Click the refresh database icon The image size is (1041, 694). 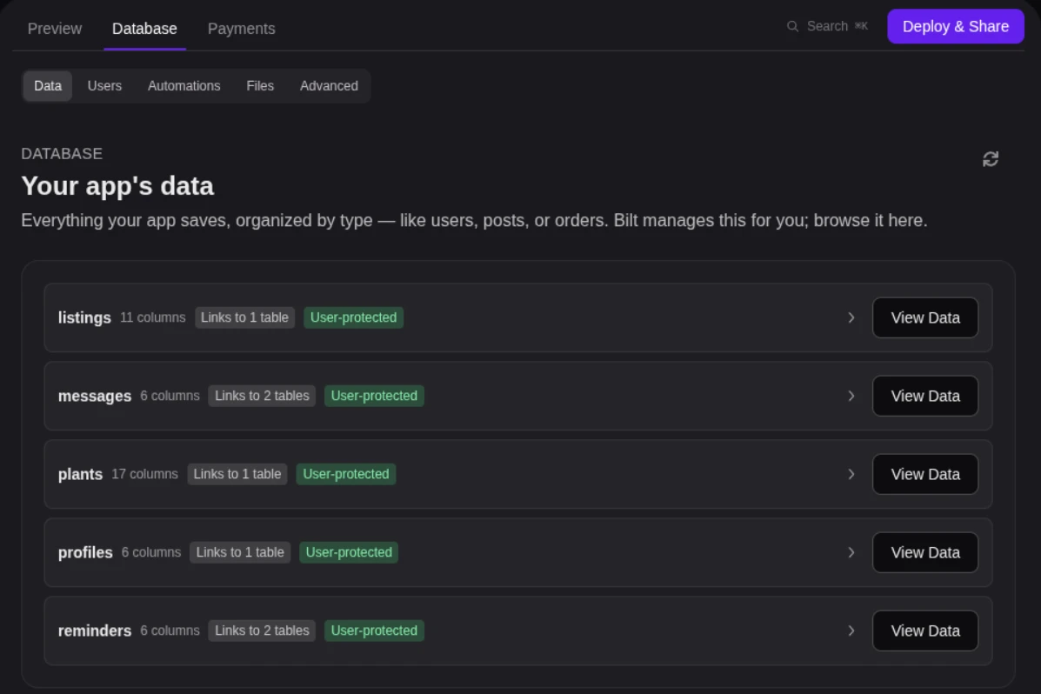[990, 159]
